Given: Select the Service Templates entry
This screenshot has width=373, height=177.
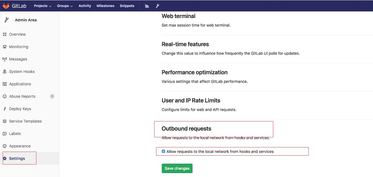Looking at the screenshot, I should pos(25,121).
